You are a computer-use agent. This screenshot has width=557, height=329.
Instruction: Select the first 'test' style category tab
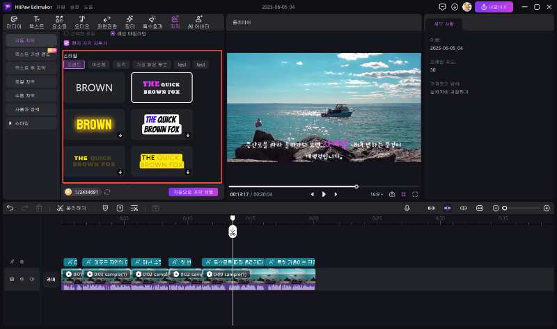pyautogui.click(x=182, y=64)
